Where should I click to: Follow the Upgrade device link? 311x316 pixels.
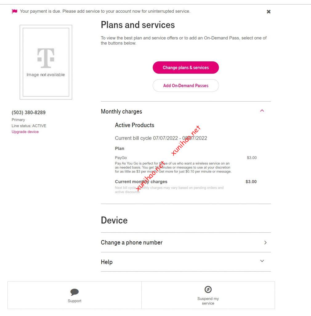[x=25, y=132]
